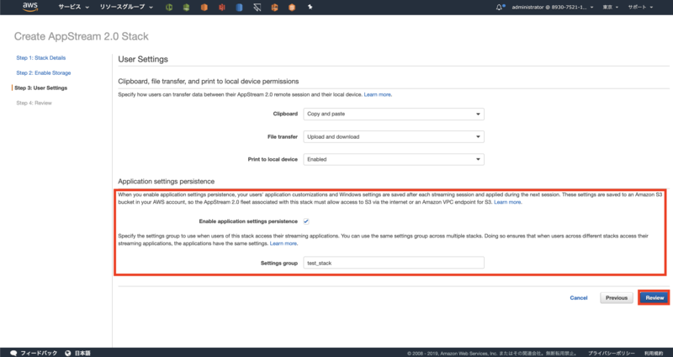The image size is (673, 357).
Task: Open the blue cylinder database shortcut icon
Action: pos(239,8)
